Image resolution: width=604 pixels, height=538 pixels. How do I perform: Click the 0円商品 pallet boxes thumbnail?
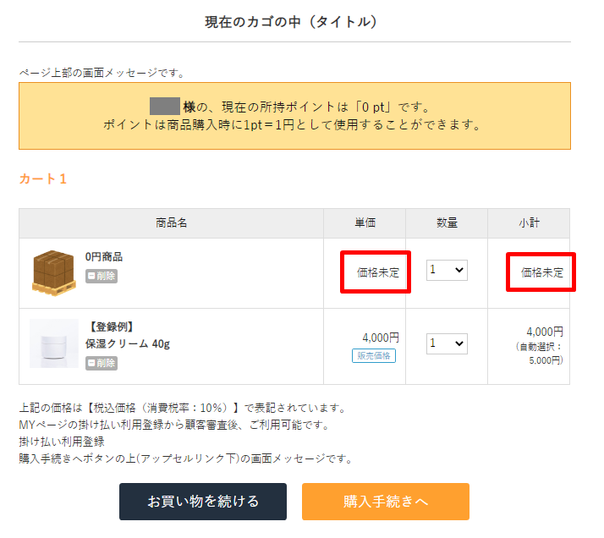54,272
